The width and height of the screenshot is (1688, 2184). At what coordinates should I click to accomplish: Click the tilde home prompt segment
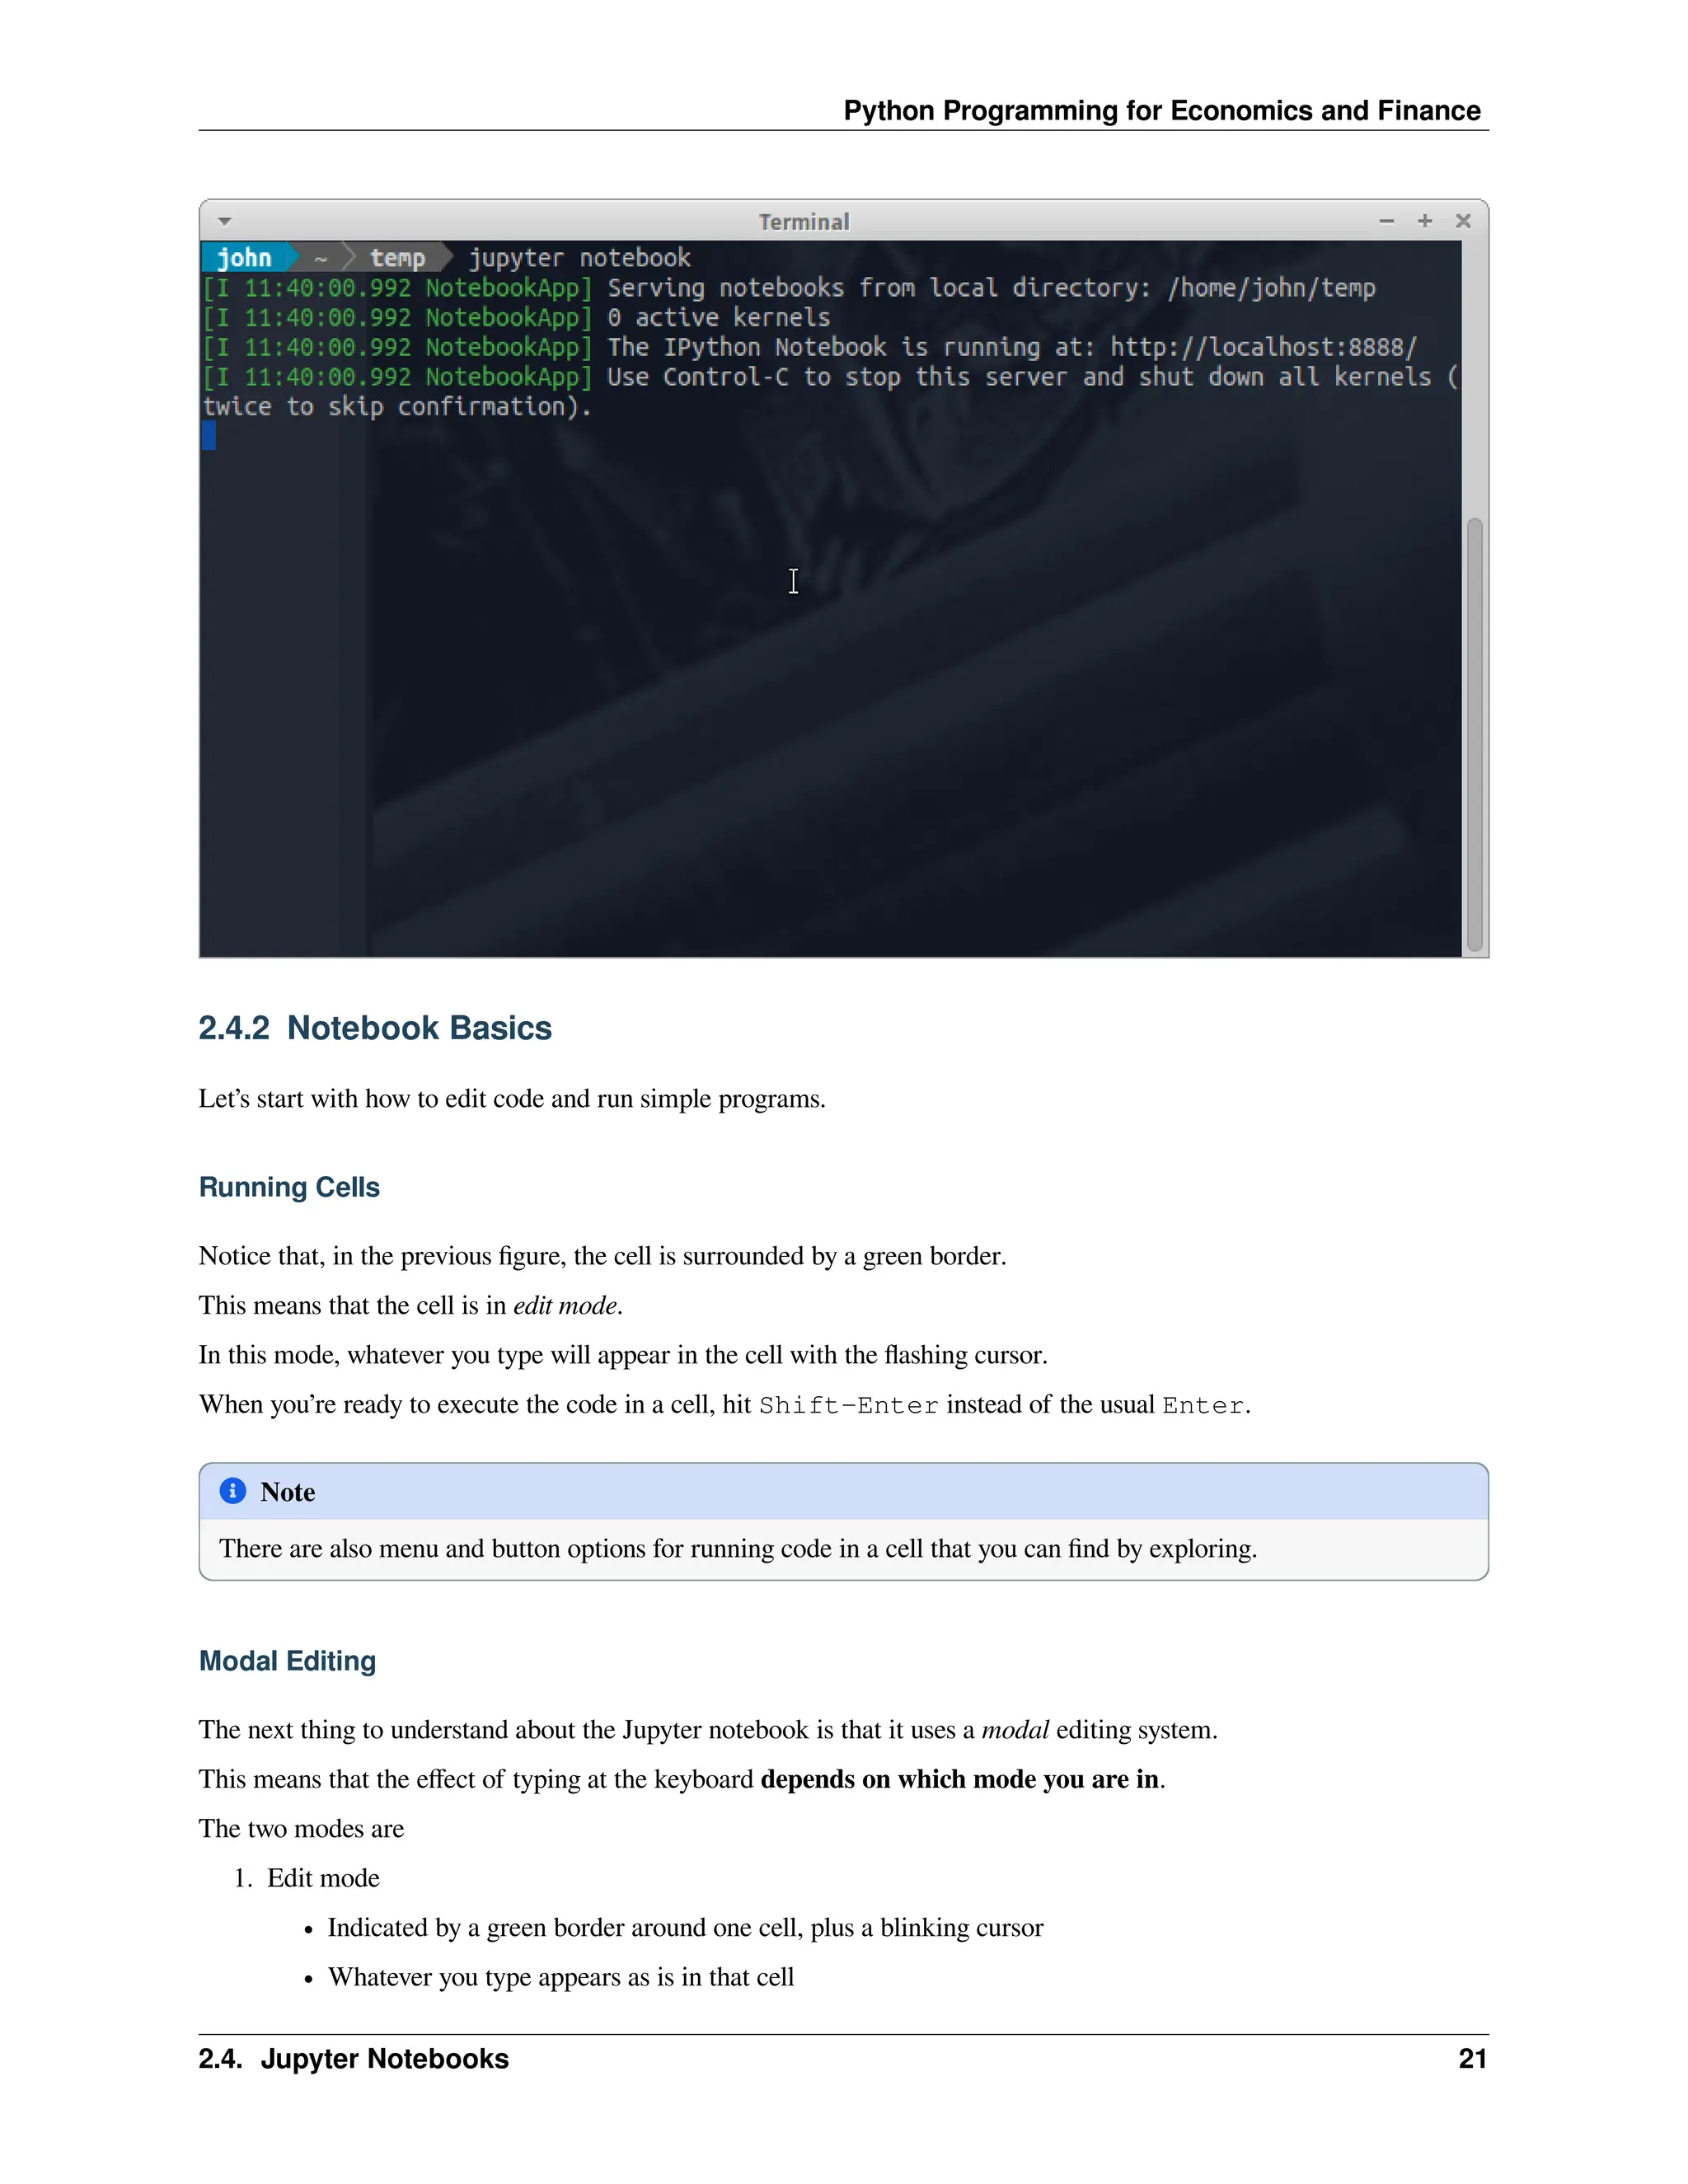pos(321,258)
